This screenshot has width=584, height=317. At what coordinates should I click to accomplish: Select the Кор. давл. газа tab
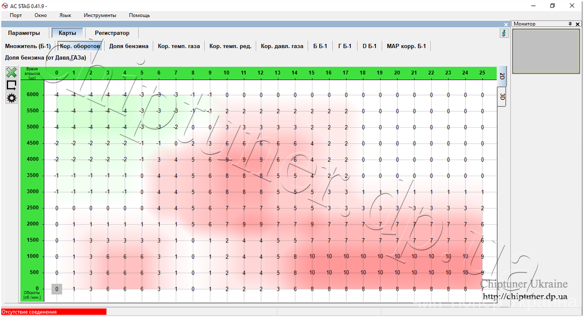282,46
